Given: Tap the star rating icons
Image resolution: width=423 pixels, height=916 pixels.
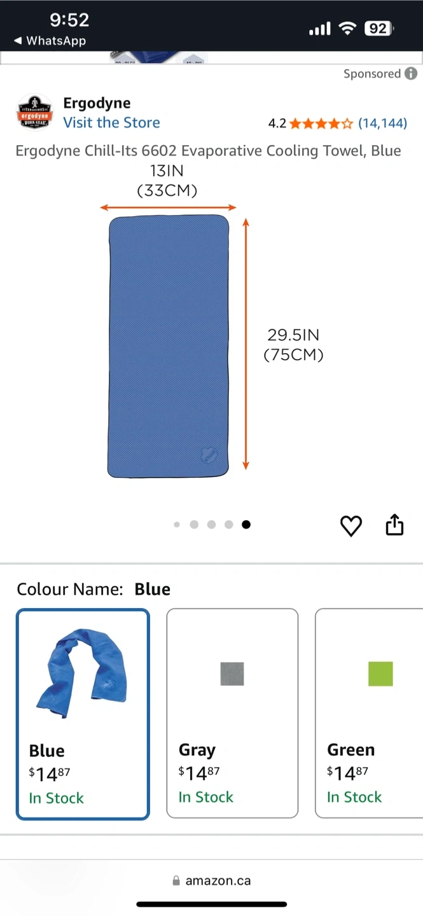Looking at the screenshot, I should point(321,123).
